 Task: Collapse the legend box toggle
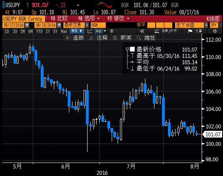pyautogui.click(x=127, y=49)
